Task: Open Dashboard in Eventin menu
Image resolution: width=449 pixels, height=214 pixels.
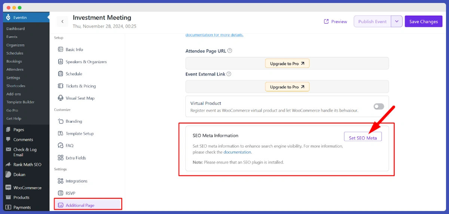Action: click(x=15, y=29)
